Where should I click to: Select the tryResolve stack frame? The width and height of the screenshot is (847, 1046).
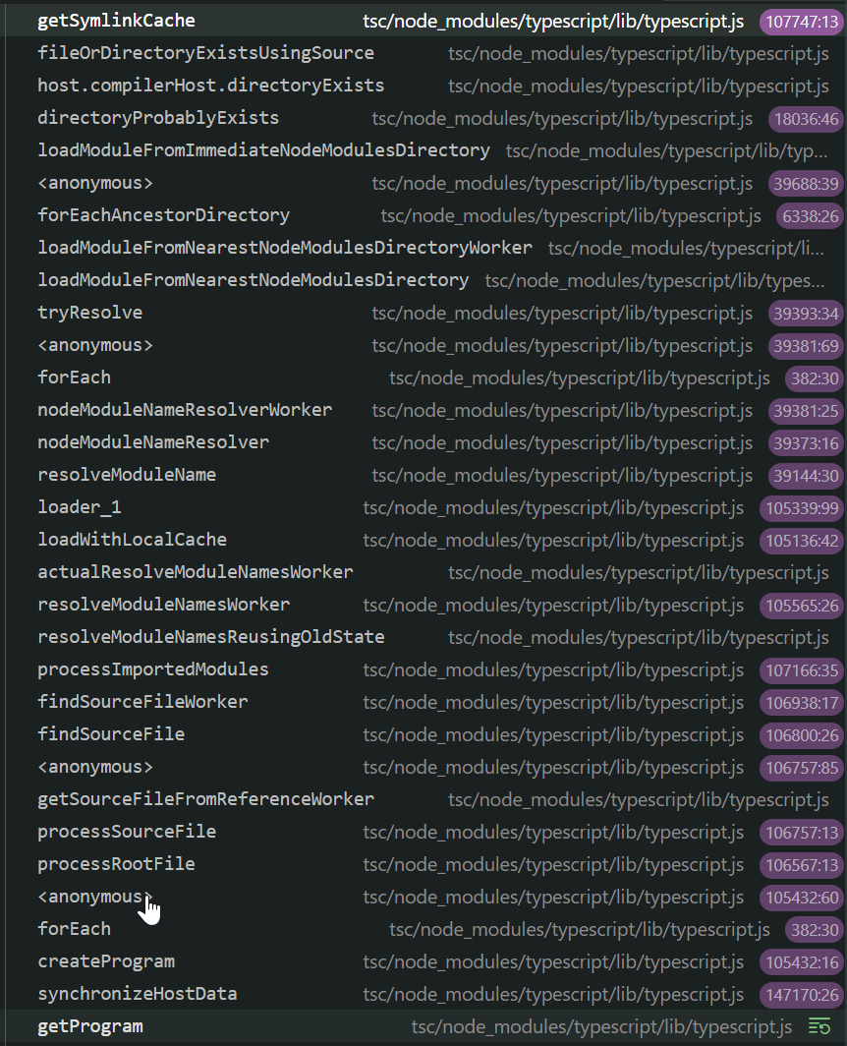[x=87, y=313]
